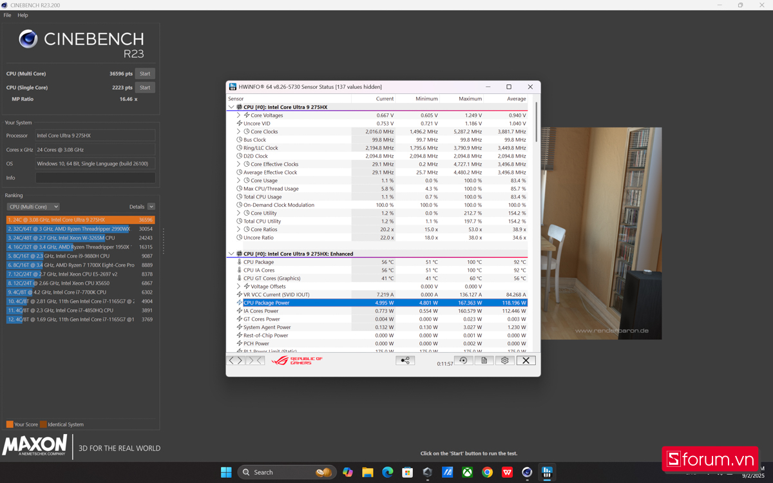Launch Microsoft Edge from the taskbar

point(388,472)
